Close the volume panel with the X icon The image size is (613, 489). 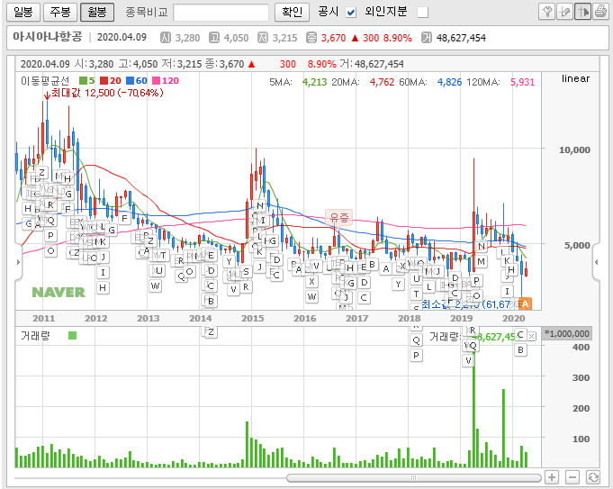(532, 337)
